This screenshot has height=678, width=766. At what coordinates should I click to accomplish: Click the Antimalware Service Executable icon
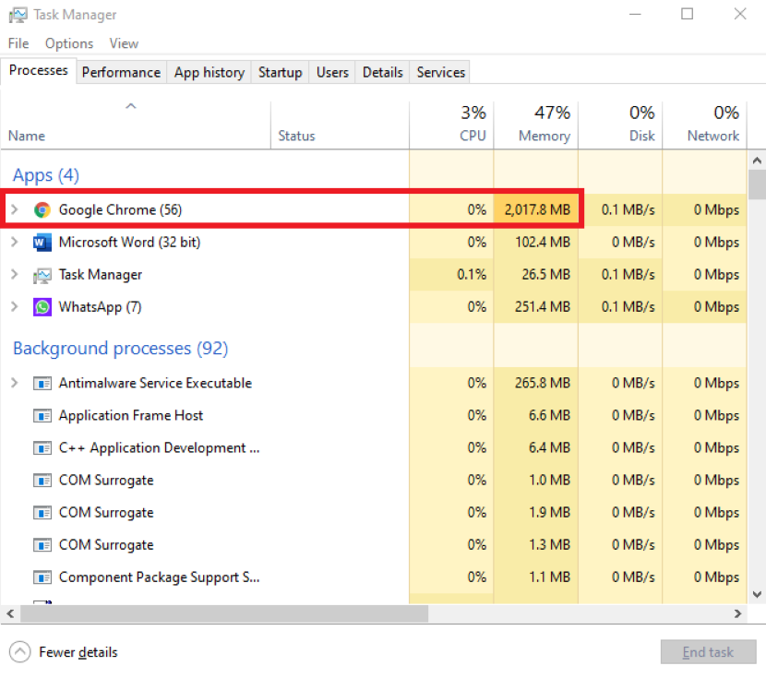tap(42, 383)
